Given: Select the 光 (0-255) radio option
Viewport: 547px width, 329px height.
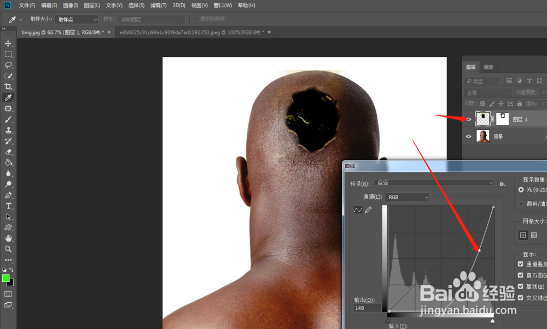Looking at the screenshot, I should point(521,189).
